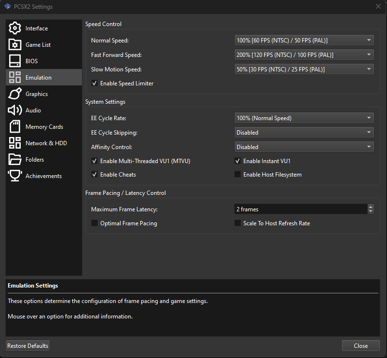The height and width of the screenshot is (358, 387).
Task: Click the 'Speed Control' group title
Action: [x=103, y=24]
